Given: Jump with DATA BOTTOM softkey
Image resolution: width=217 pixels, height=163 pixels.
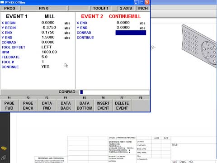Looking at the screenshot, I should (x=85, y=105).
